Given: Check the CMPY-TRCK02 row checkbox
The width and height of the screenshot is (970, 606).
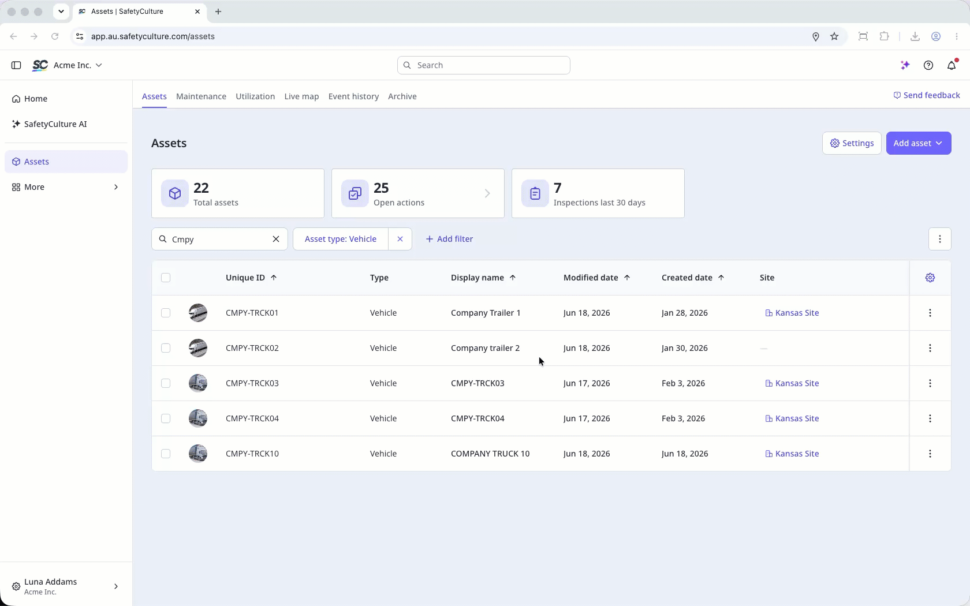Looking at the screenshot, I should (x=166, y=348).
